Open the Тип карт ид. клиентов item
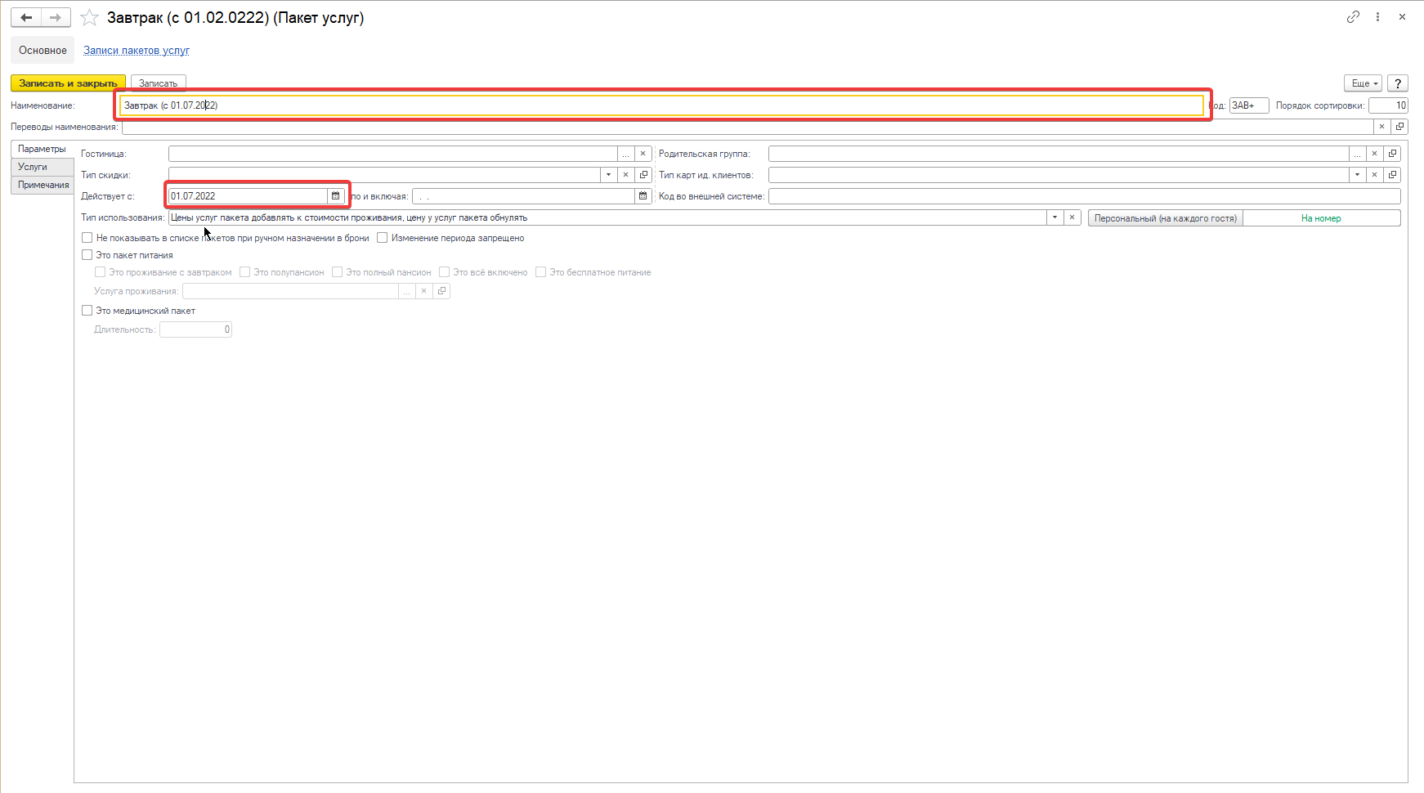The image size is (1424, 793). pos(1392,175)
